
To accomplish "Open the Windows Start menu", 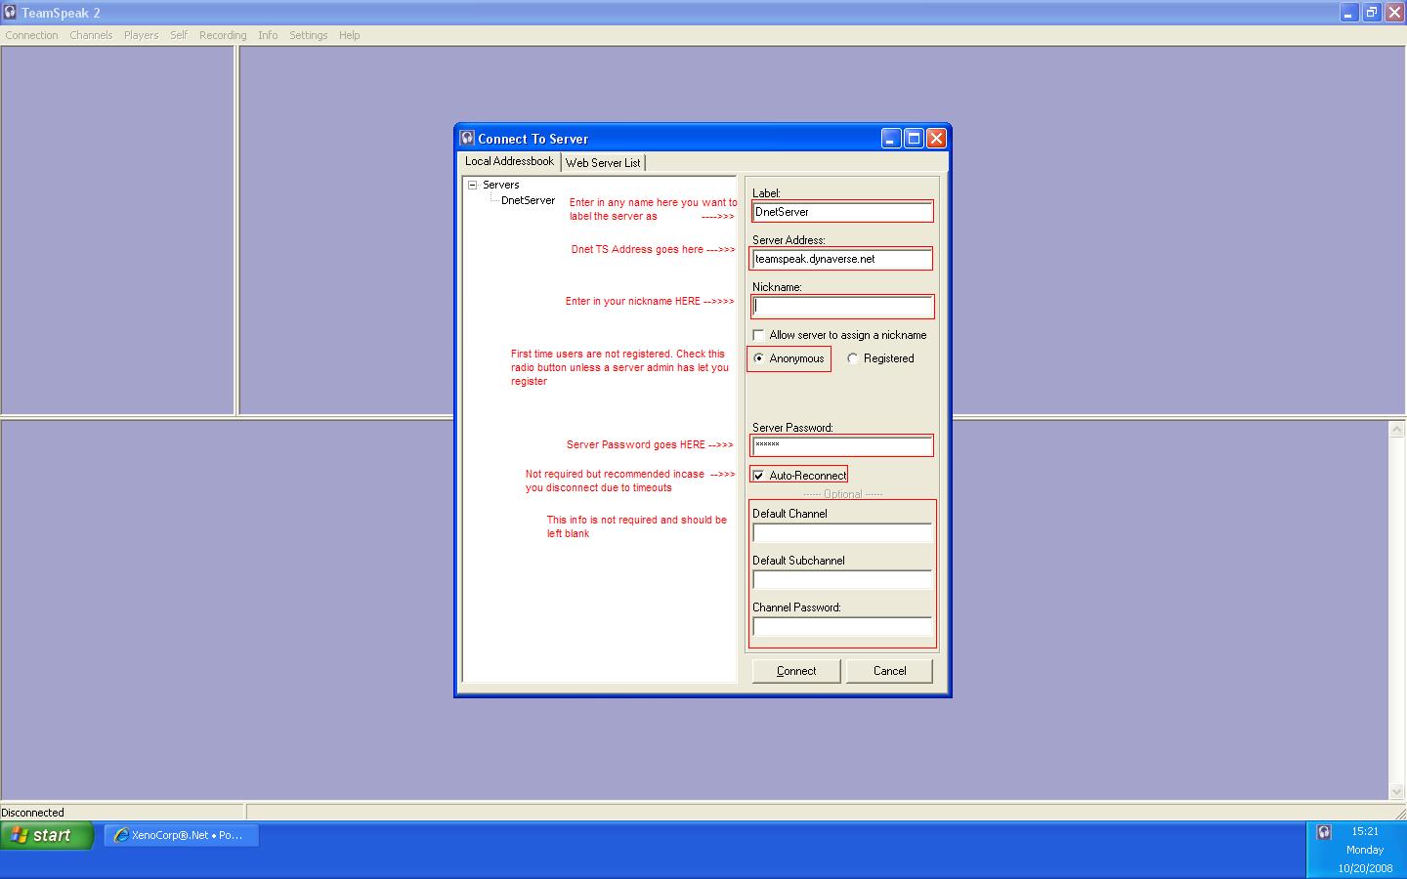I will click(x=46, y=835).
